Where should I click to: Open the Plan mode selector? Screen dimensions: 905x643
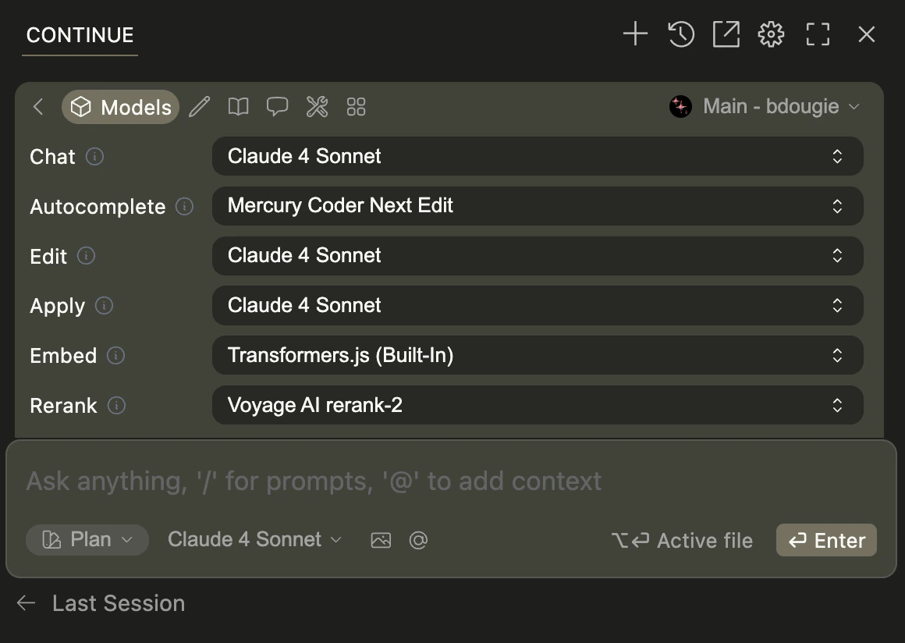87,539
